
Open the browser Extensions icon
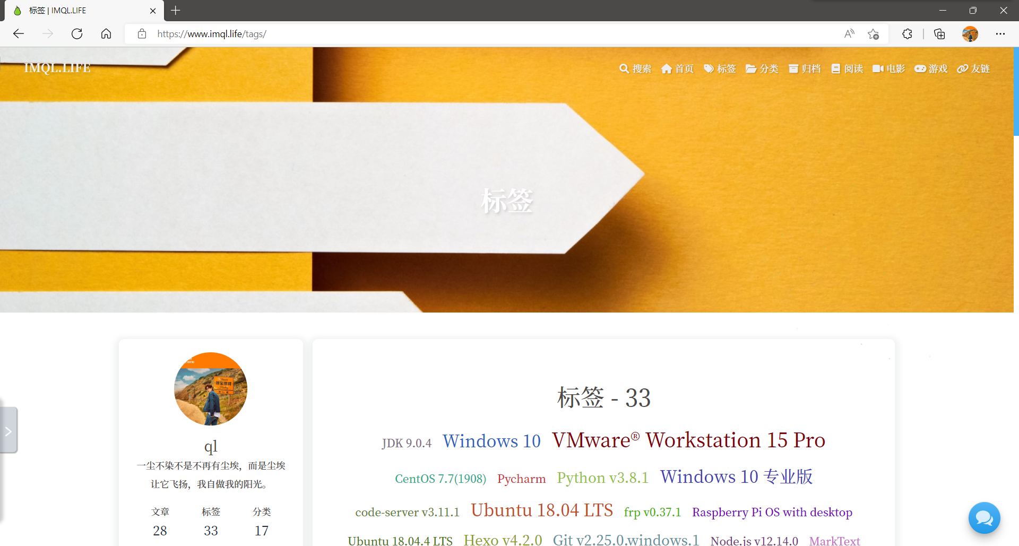[907, 33]
